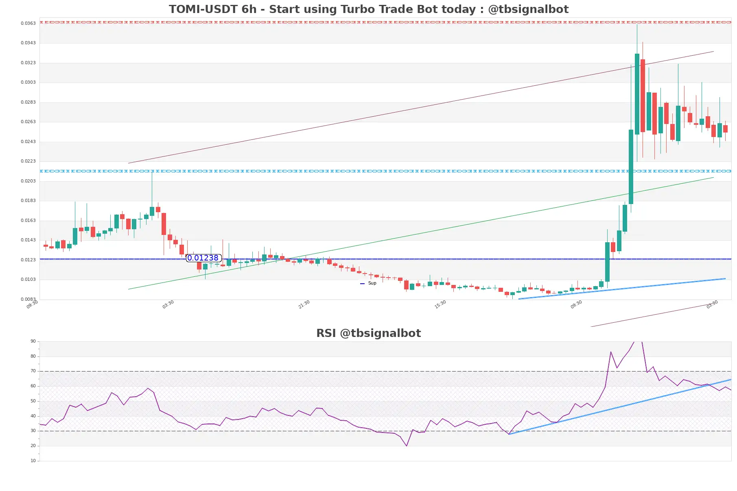Viewport: 737px width, 491px height.
Task: Click the Sup legend entry
Action: 368,283
